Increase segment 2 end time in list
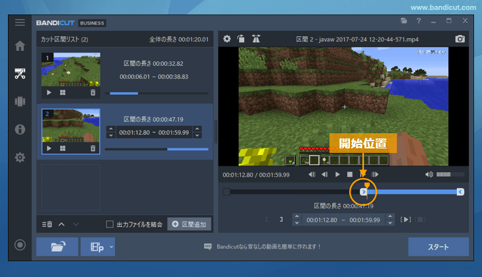This screenshot has height=277, width=482. tap(197, 129)
